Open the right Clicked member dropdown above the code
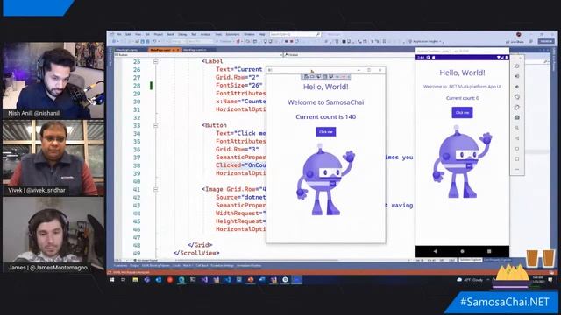The height and width of the screenshot is (315, 561). click(x=349, y=55)
